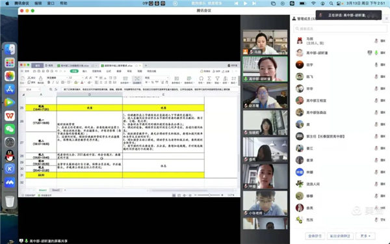Select the active speaker's video thumbnail with green border
Screen dimensions: 390x244
265,69
